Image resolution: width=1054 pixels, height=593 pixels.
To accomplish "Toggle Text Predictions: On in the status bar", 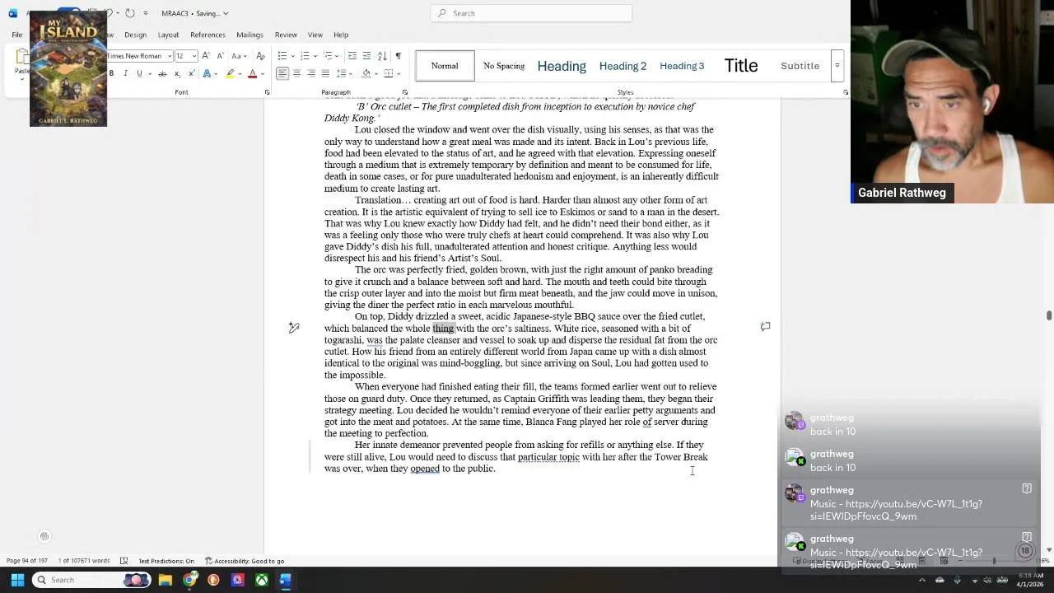I will [166, 561].
